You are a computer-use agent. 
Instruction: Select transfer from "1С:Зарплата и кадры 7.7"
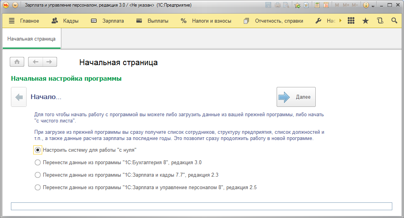(38, 175)
